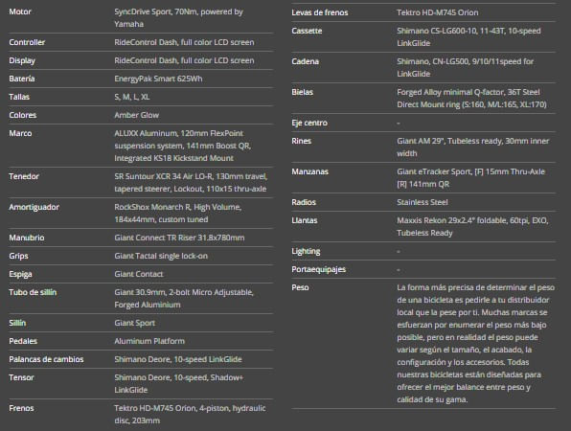The image size is (571, 431).
Task: Select the Giant AM 29 rims text
Action: pyautogui.click(x=472, y=147)
